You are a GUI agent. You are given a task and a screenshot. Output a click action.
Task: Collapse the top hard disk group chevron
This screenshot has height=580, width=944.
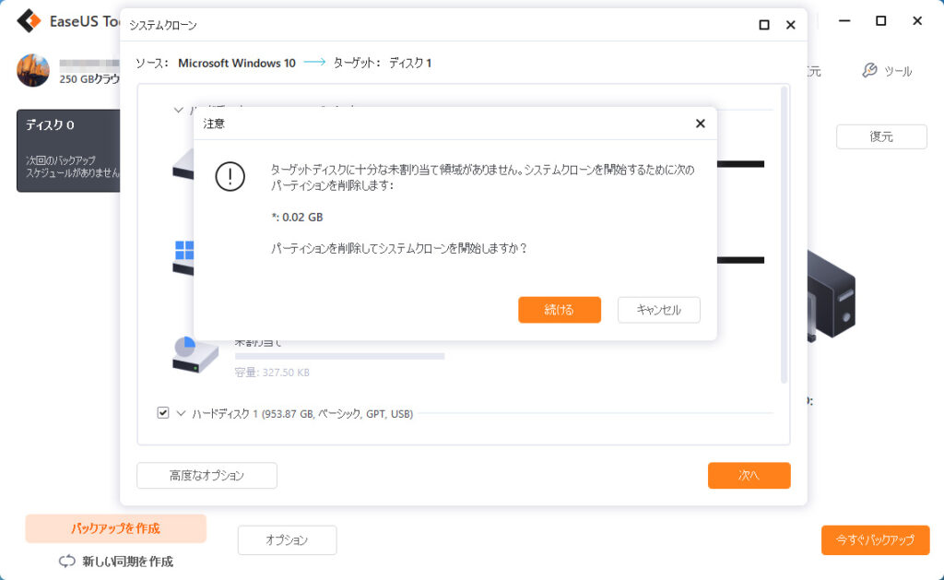178,110
